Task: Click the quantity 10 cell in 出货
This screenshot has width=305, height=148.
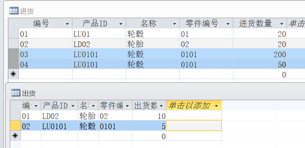Action: pyautogui.click(x=149, y=115)
